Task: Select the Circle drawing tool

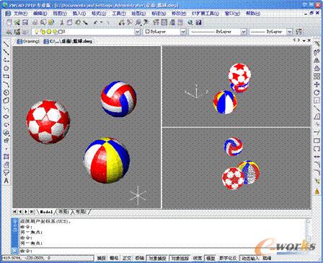Action: tap(6, 92)
